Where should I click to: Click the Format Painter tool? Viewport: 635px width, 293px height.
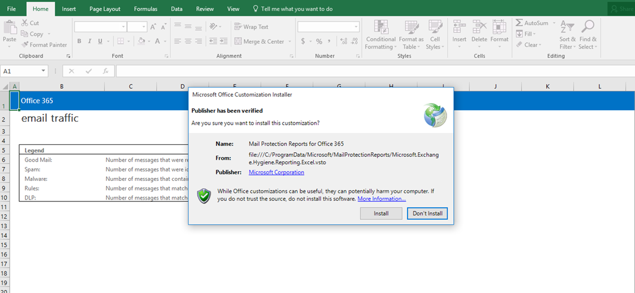44,44
